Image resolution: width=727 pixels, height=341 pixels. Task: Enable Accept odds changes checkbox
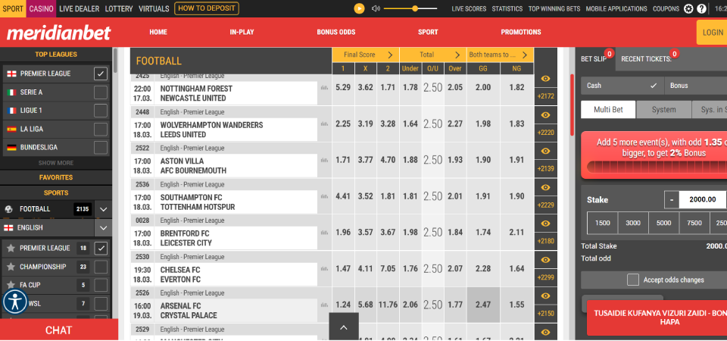(633, 280)
